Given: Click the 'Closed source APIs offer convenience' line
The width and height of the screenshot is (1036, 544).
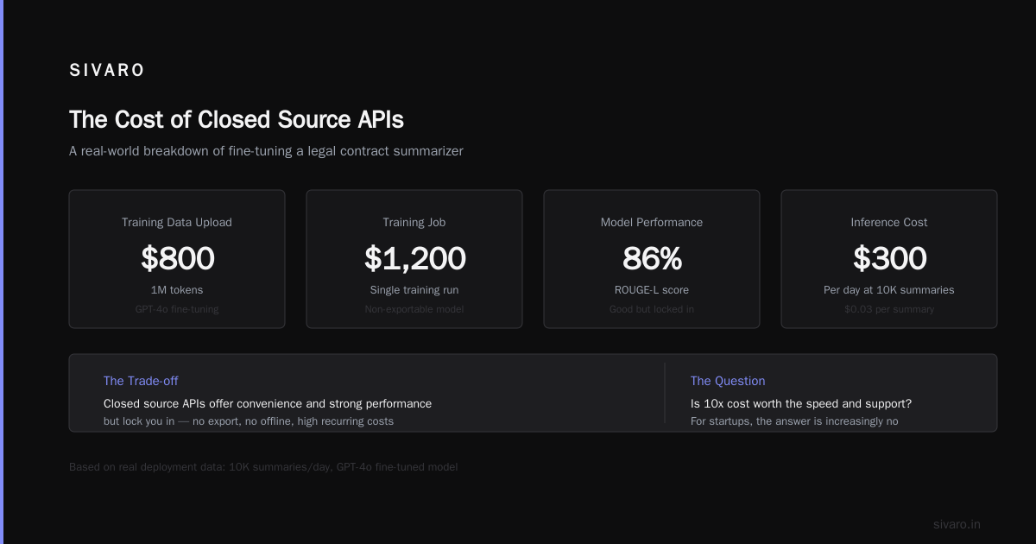Looking at the screenshot, I should (x=268, y=403).
